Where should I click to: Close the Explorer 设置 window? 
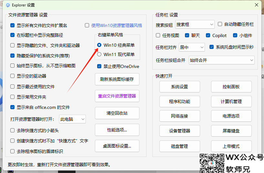257,5
